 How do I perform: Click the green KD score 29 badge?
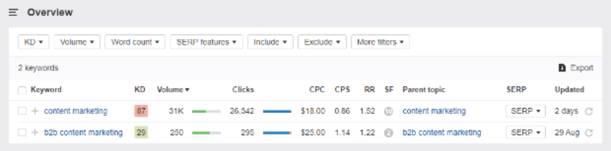[x=141, y=132]
